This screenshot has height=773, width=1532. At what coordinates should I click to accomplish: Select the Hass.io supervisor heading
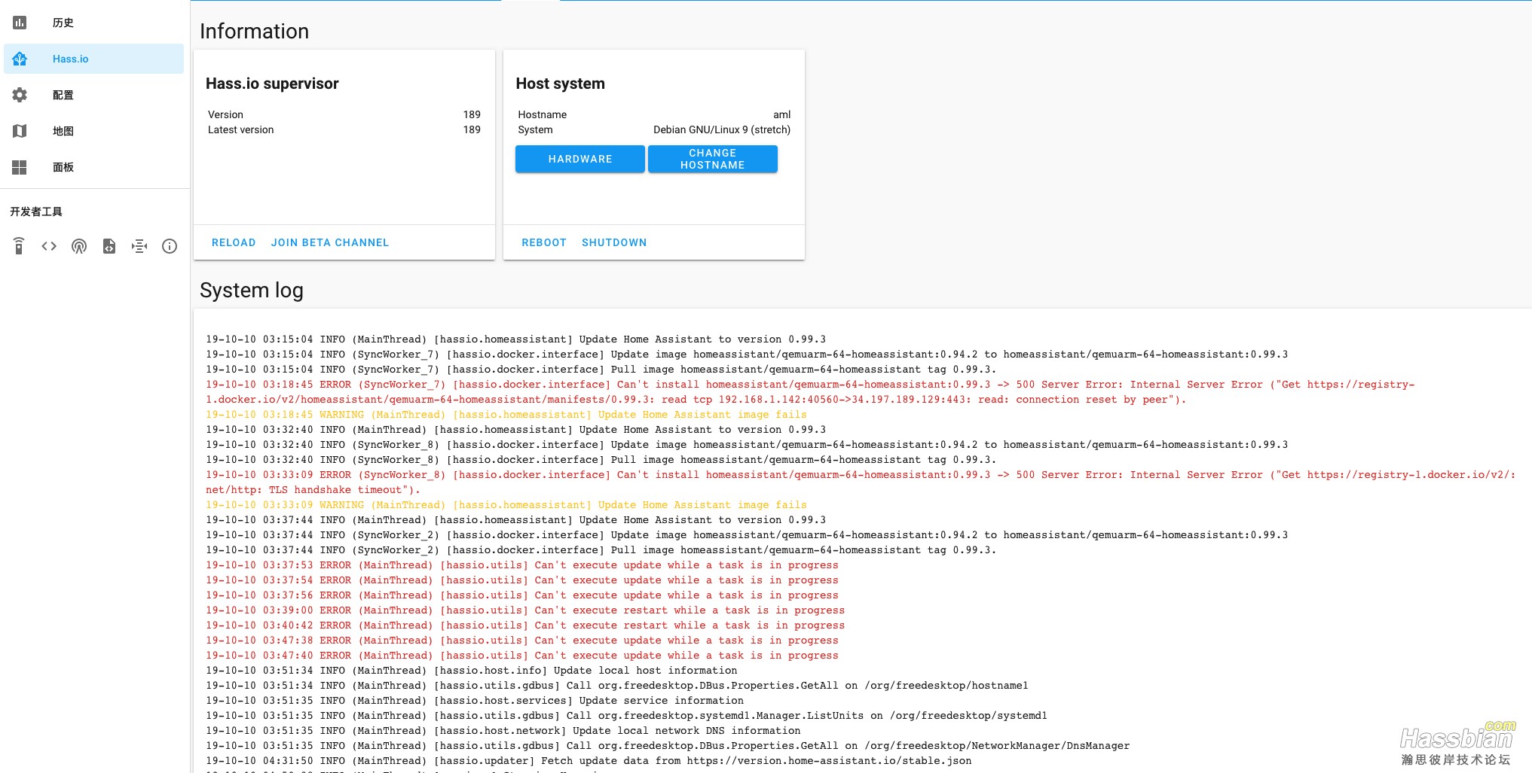point(272,84)
